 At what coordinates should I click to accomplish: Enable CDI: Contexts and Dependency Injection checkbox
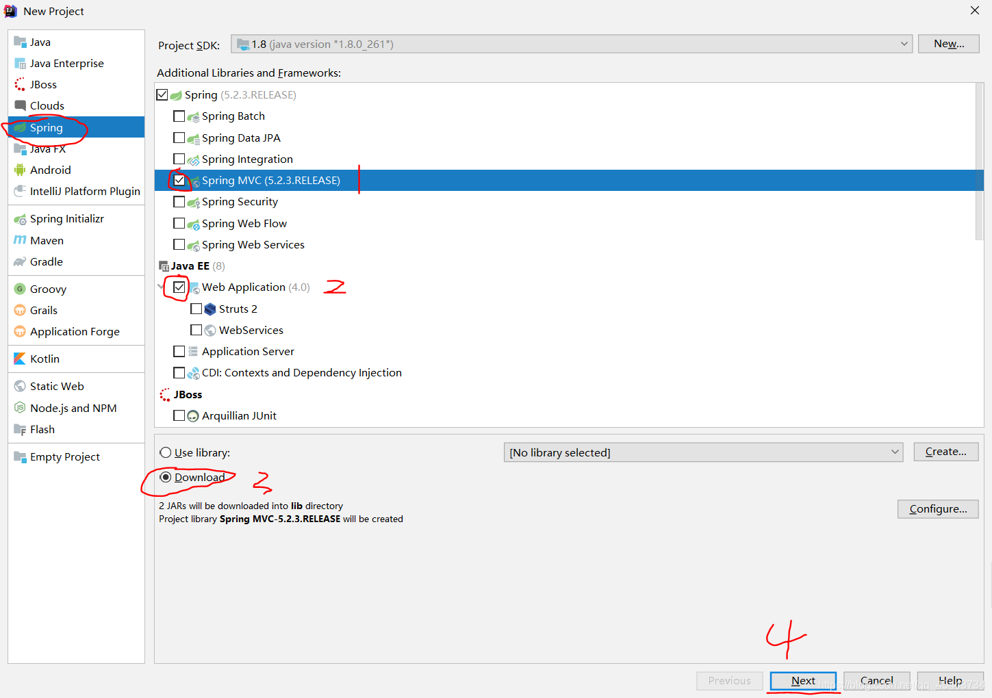coord(179,372)
